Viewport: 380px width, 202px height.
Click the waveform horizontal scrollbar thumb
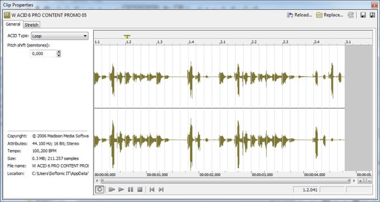[226, 180]
